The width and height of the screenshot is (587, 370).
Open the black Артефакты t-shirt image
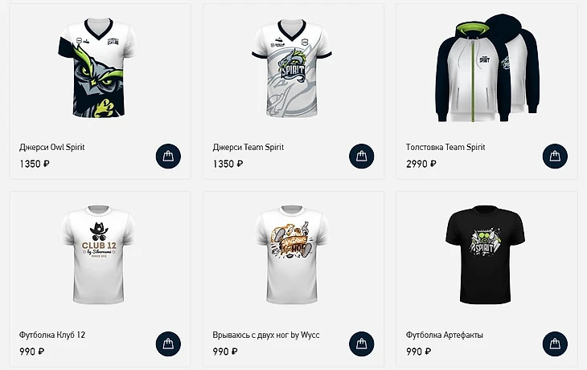point(485,254)
